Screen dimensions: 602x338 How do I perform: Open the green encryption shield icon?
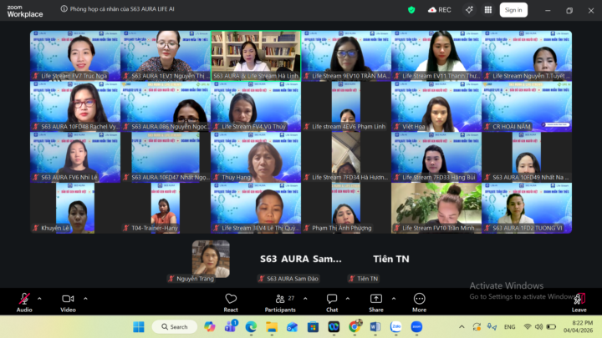[411, 10]
